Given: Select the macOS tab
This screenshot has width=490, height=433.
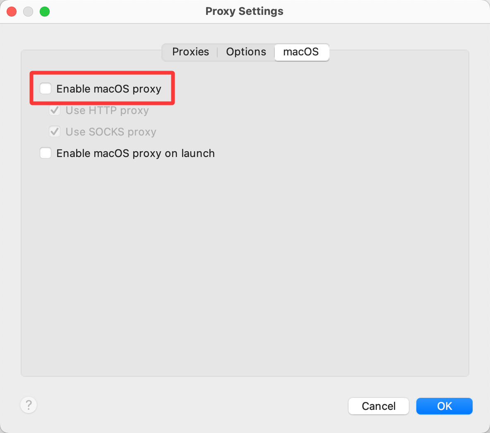Looking at the screenshot, I should [x=301, y=52].
